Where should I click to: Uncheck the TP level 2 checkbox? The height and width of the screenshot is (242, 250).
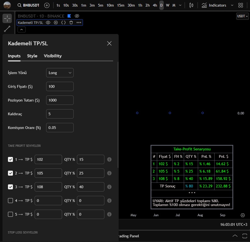(10, 173)
